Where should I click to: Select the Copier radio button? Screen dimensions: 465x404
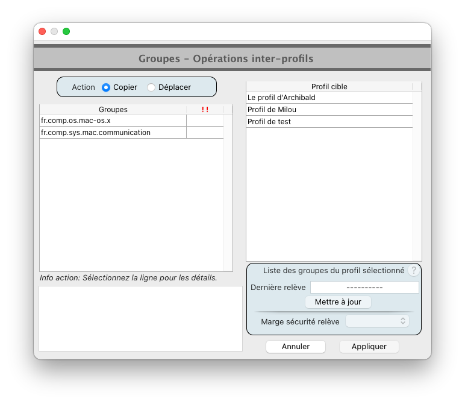(x=106, y=87)
